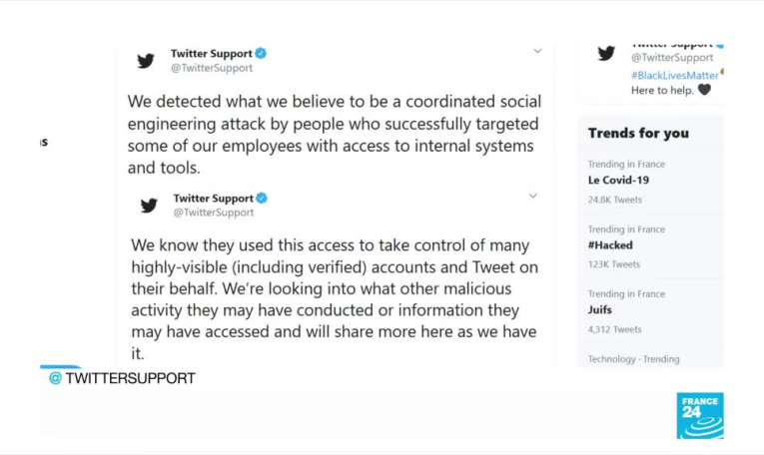Open the bird avatar in the right profile card

pos(606,54)
